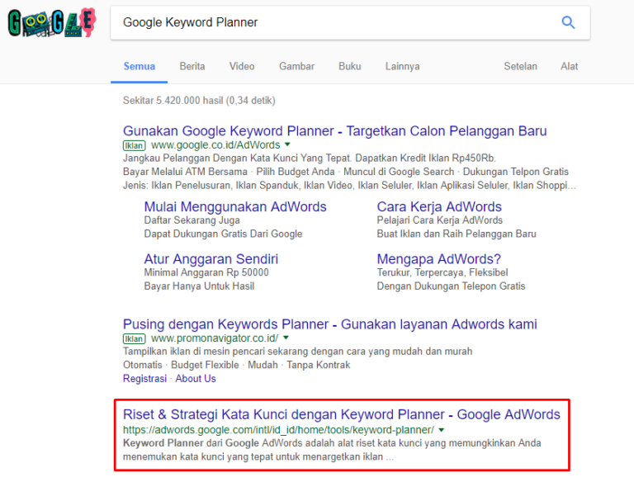
Task: Open the Registrasi link
Action: click(x=144, y=379)
